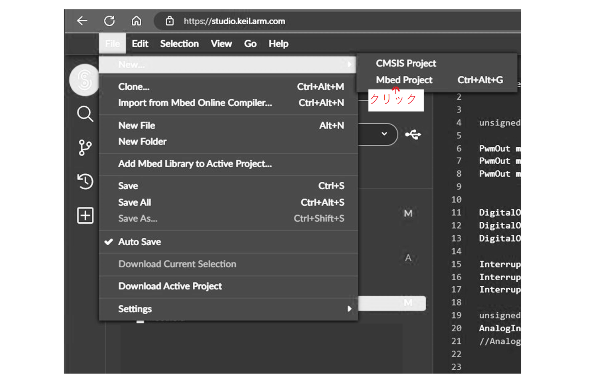Click the back navigation arrow
This screenshot has width=613, height=380.
tap(82, 21)
